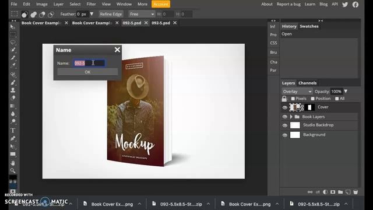Select the Path Select tool

(x=13, y=146)
